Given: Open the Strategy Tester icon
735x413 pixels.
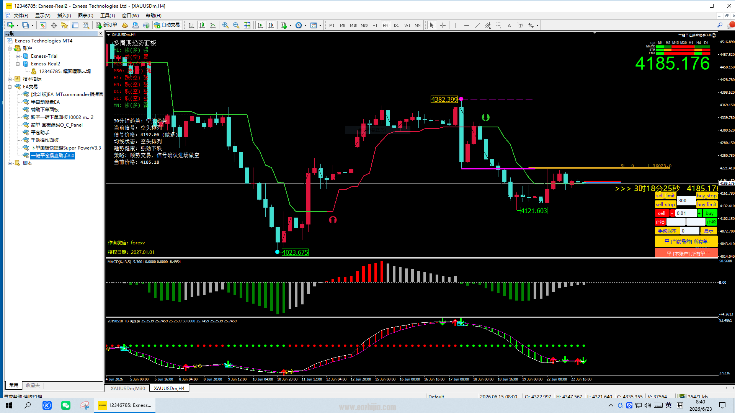Looking at the screenshot, I should 86,25.
